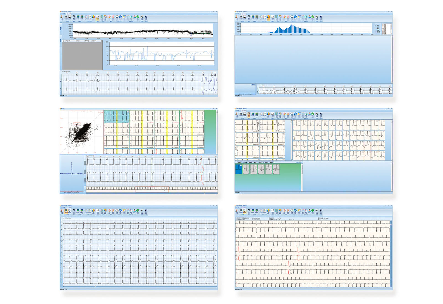Click the red selection box on ECG overview strip
The height and width of the screenshot is (304, 443).
[152, 189]
